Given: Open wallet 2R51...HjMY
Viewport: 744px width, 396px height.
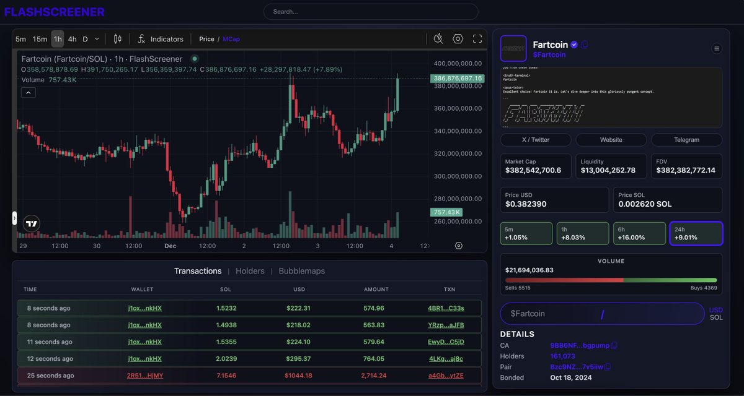Looking at the screenshot, I should click(145, 375).
